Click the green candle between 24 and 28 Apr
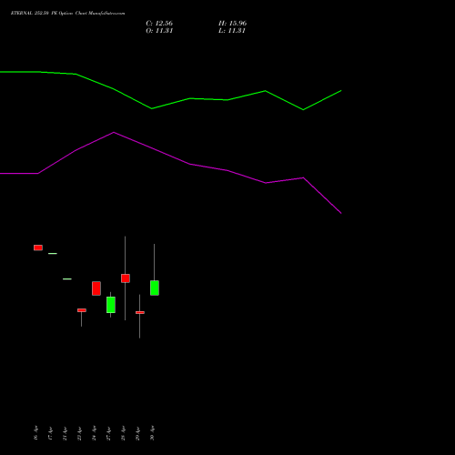 pyautogui.click(x=111, y=305)
